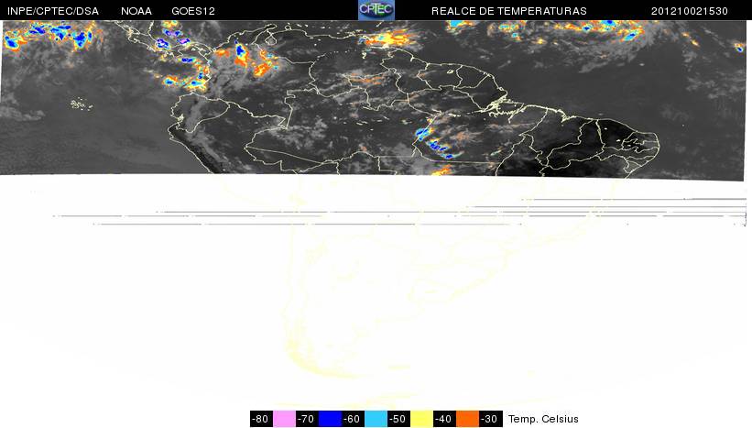Click the GOES12 satellite label

click(x=193, y=11)
